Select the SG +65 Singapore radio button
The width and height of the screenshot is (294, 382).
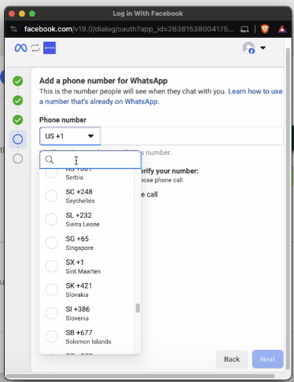tap(51, 243)
